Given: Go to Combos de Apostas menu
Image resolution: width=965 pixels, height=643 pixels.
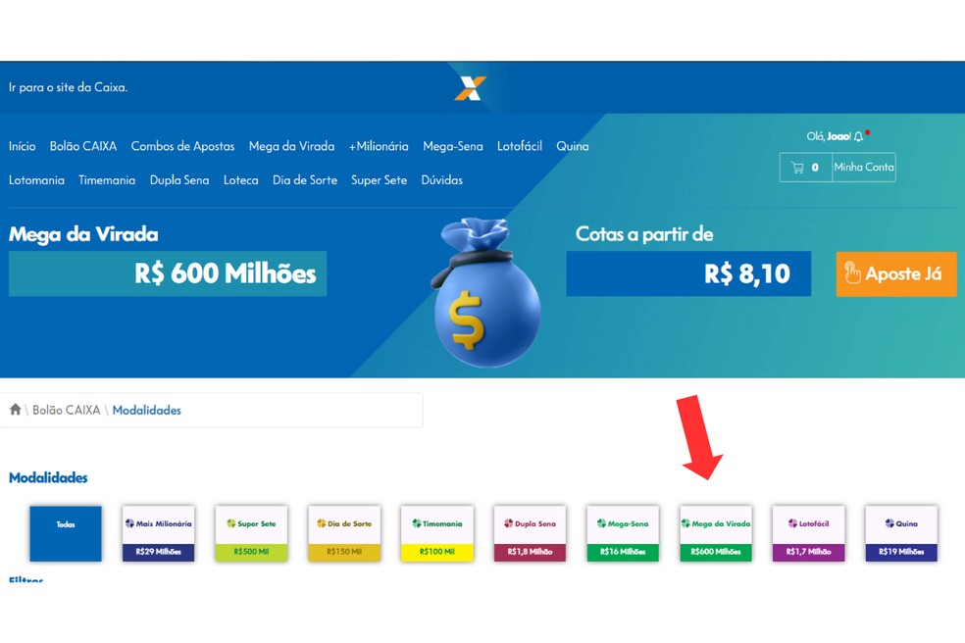Looking at the screenshot, I should [x=182, y=146].
